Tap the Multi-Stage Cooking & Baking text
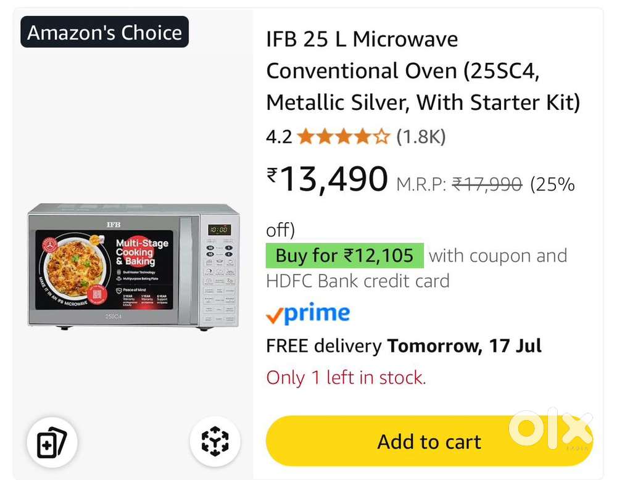The image size is (617, 480). 142,252
